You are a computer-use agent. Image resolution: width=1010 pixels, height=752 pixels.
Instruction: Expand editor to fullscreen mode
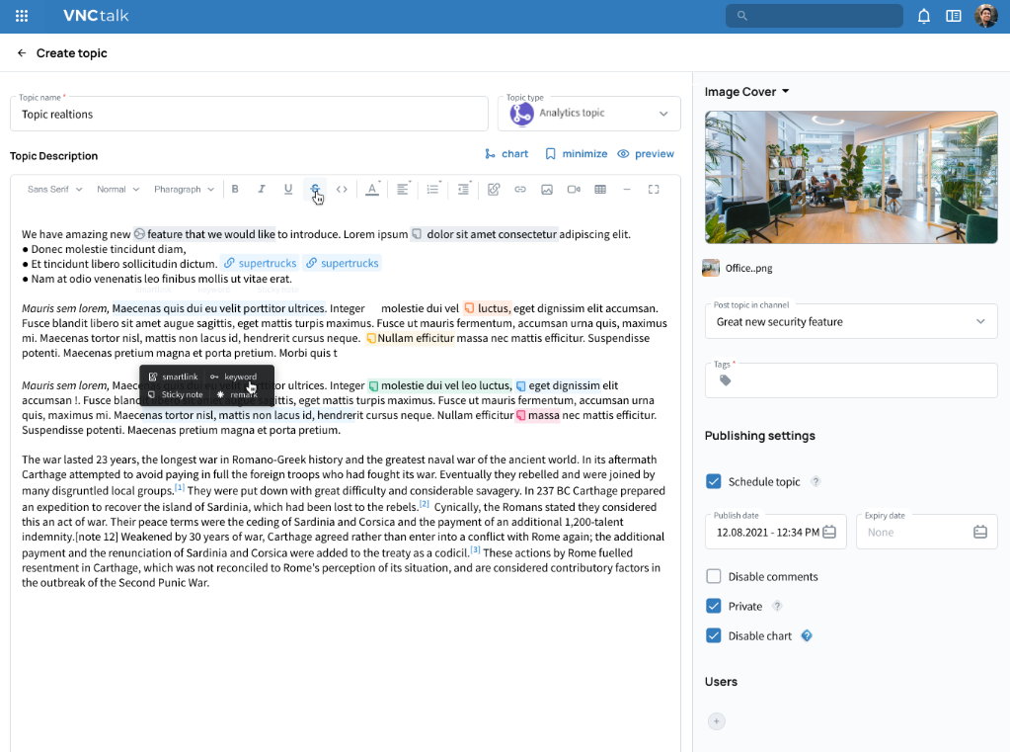[654, 189]
